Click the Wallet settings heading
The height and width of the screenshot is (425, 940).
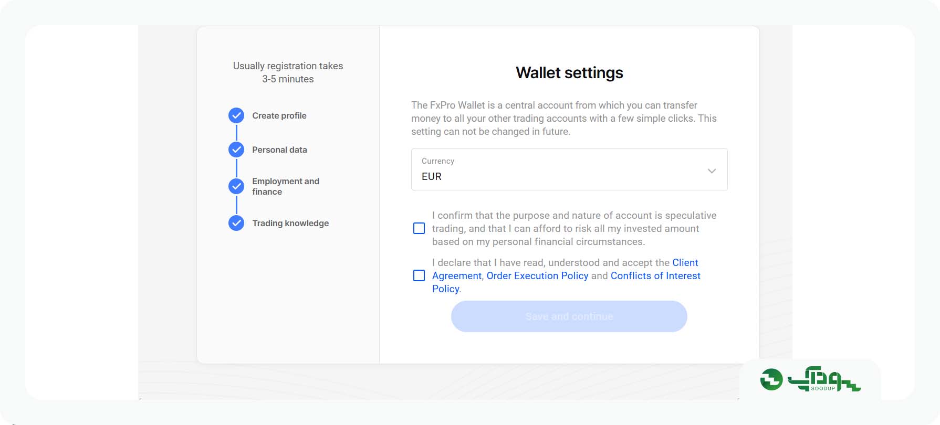(569, 72)
